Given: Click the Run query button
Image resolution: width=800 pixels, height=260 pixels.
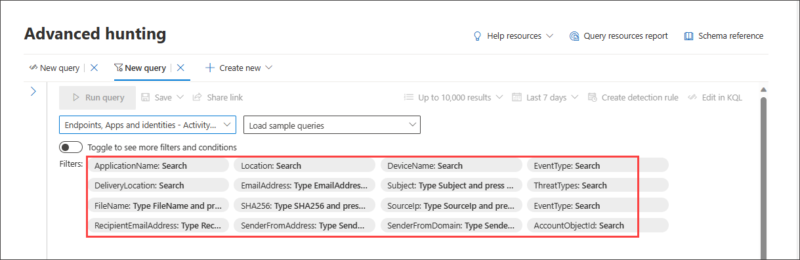Looking at the screenshot, I should click(x=97, y=97).
